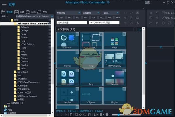The width and height of the screenshot is (175, 117).
Task: Click the PDF export icon
Action: coord(137,23)
